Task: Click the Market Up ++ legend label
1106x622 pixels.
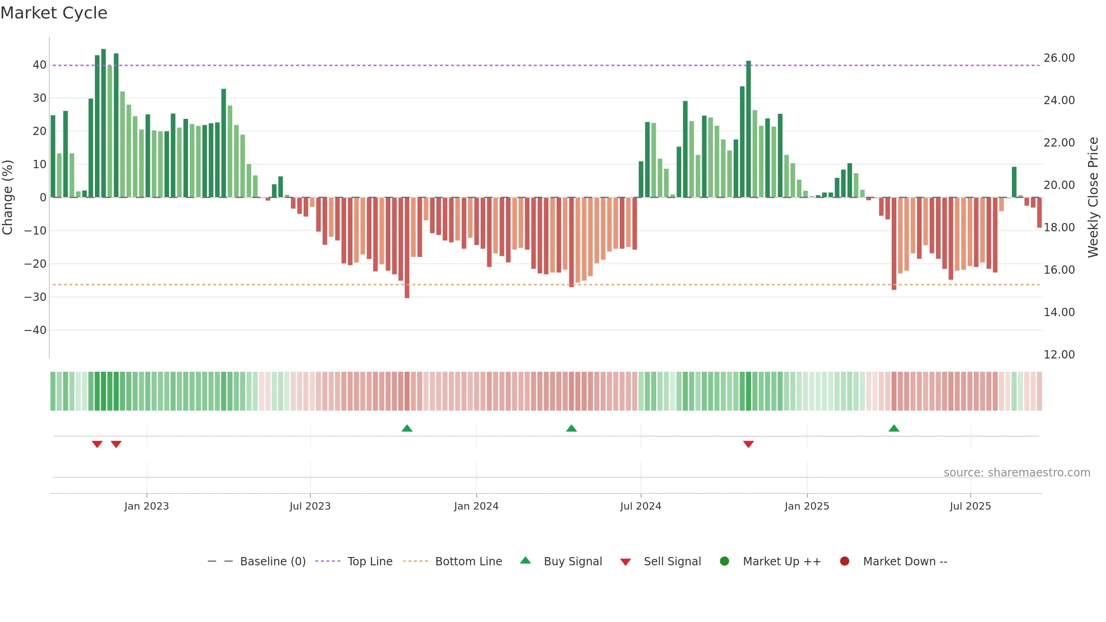Action: (x=782, y=561)
